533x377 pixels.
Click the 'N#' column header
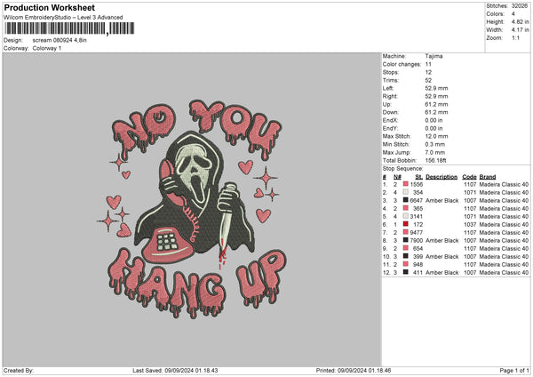point(397,177)
